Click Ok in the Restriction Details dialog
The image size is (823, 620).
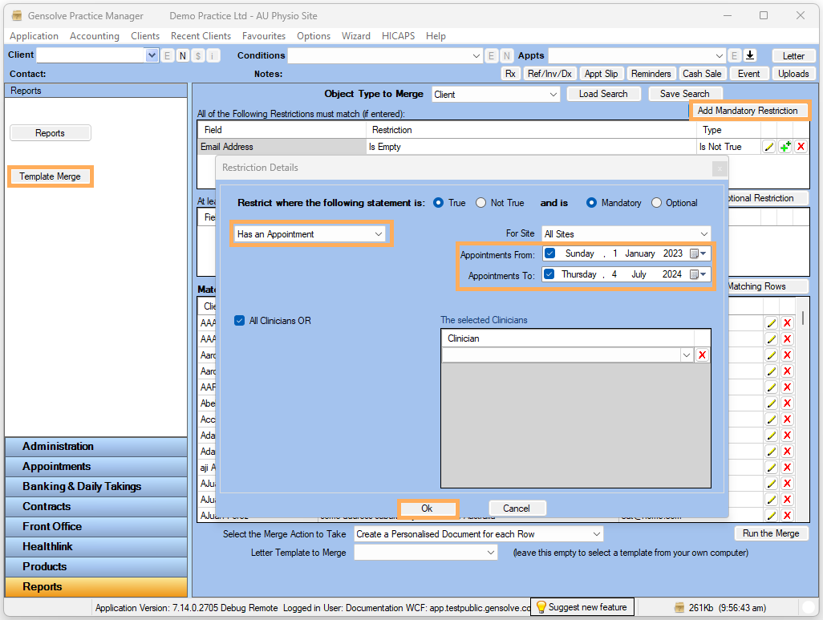pos(428,509)
